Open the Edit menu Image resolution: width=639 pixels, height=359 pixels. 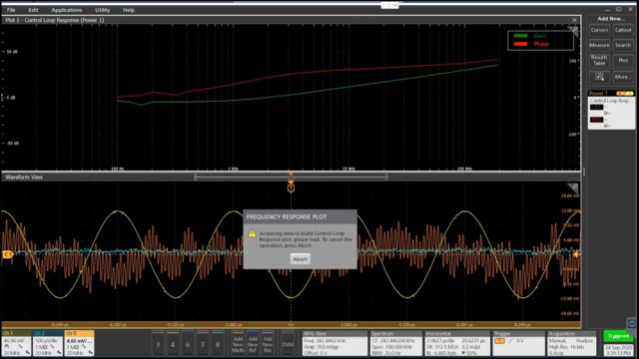tap(33, 10)
